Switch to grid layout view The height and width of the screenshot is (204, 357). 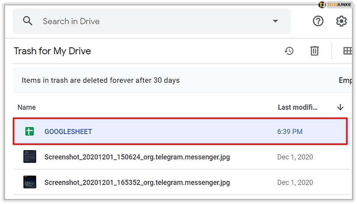tap(347, 51)
